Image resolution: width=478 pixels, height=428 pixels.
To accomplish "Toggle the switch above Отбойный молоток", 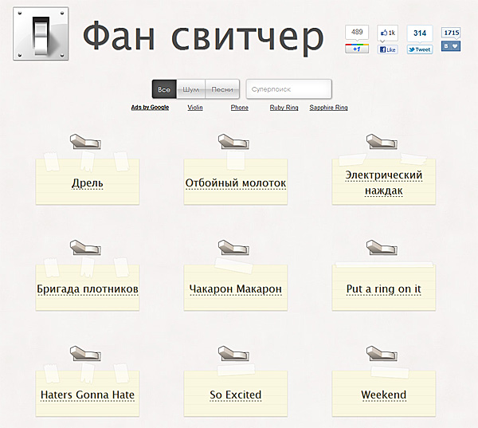I will coord(231,142).
